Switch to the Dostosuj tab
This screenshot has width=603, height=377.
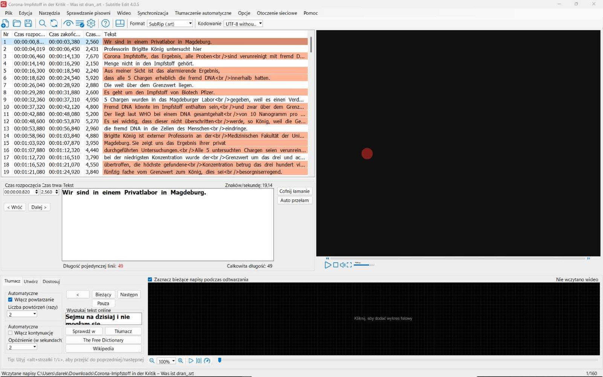click(x=51, y=281)
